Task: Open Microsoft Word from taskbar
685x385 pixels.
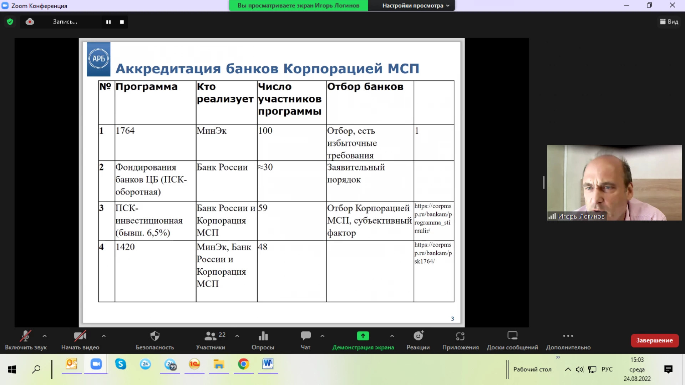Action: coord(268,364)
